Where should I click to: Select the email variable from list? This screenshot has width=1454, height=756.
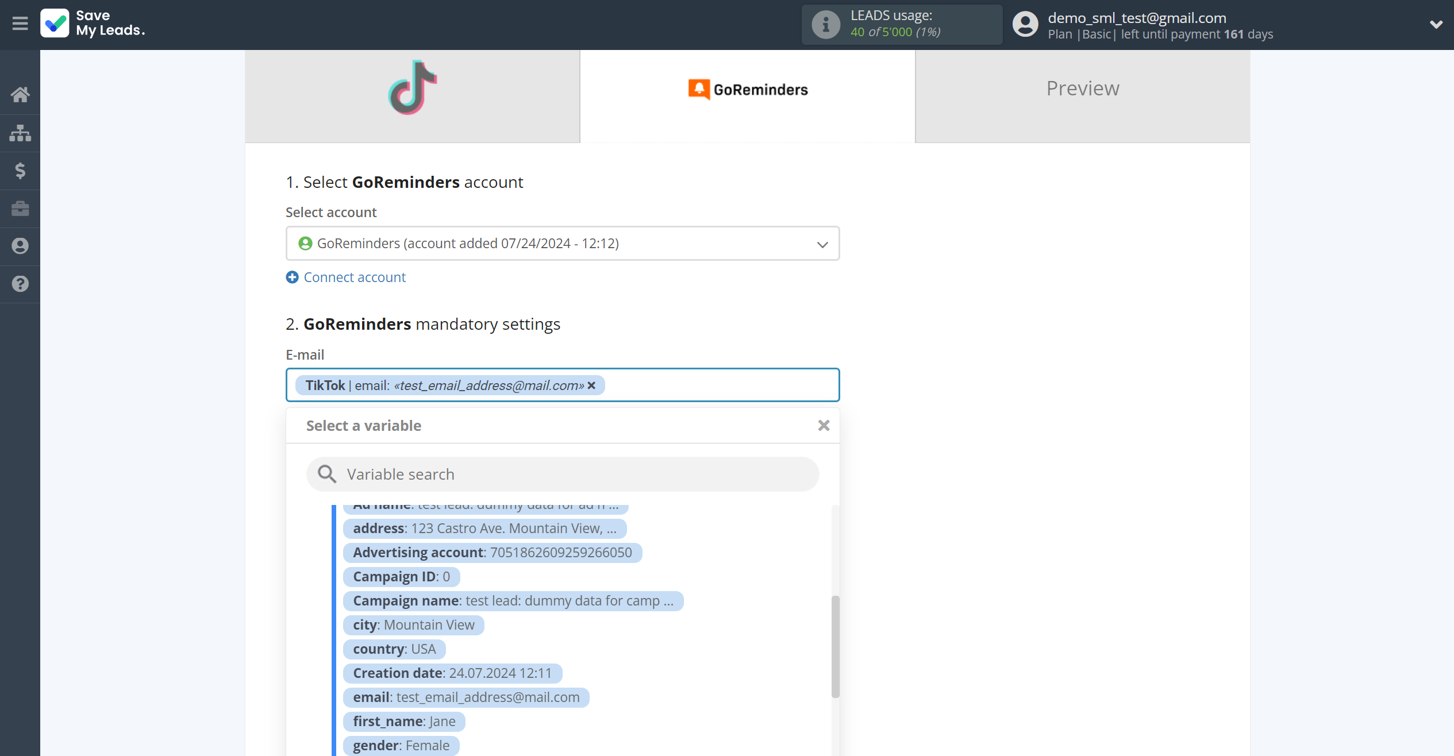[x=466, y=697]
